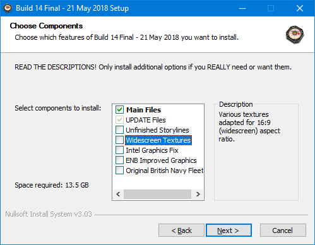Screen dimensions: 315x245
Task: Toggle the UPDATE Files checkbox
Action: pyautogui.click(x=119, y=120)
